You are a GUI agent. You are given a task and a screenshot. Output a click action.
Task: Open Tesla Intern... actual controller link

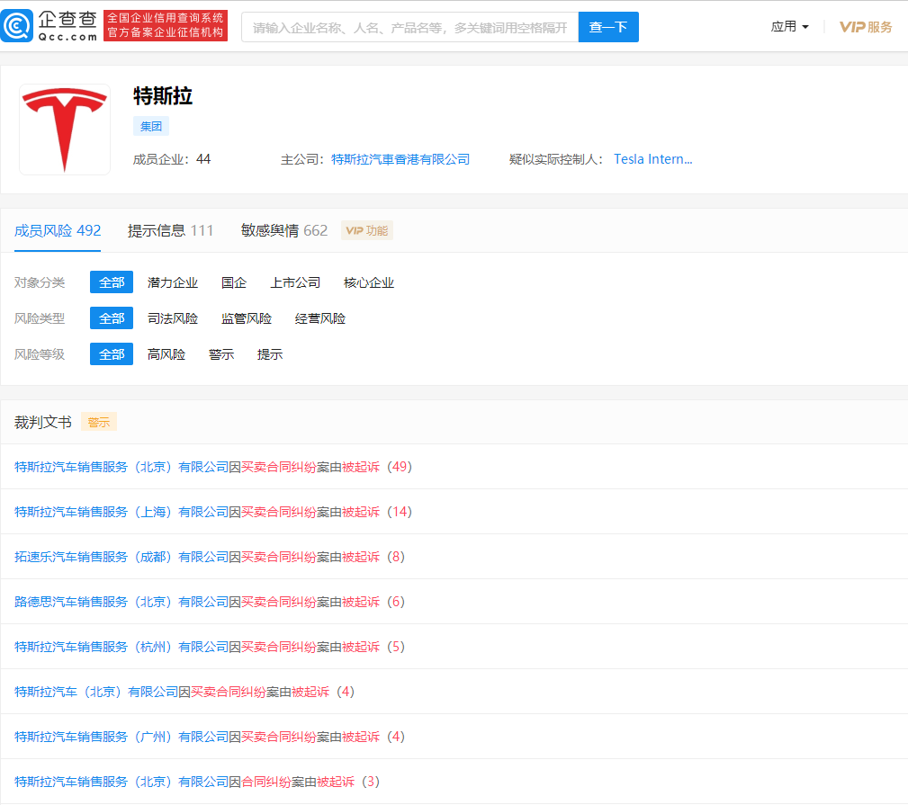[652, 159]
